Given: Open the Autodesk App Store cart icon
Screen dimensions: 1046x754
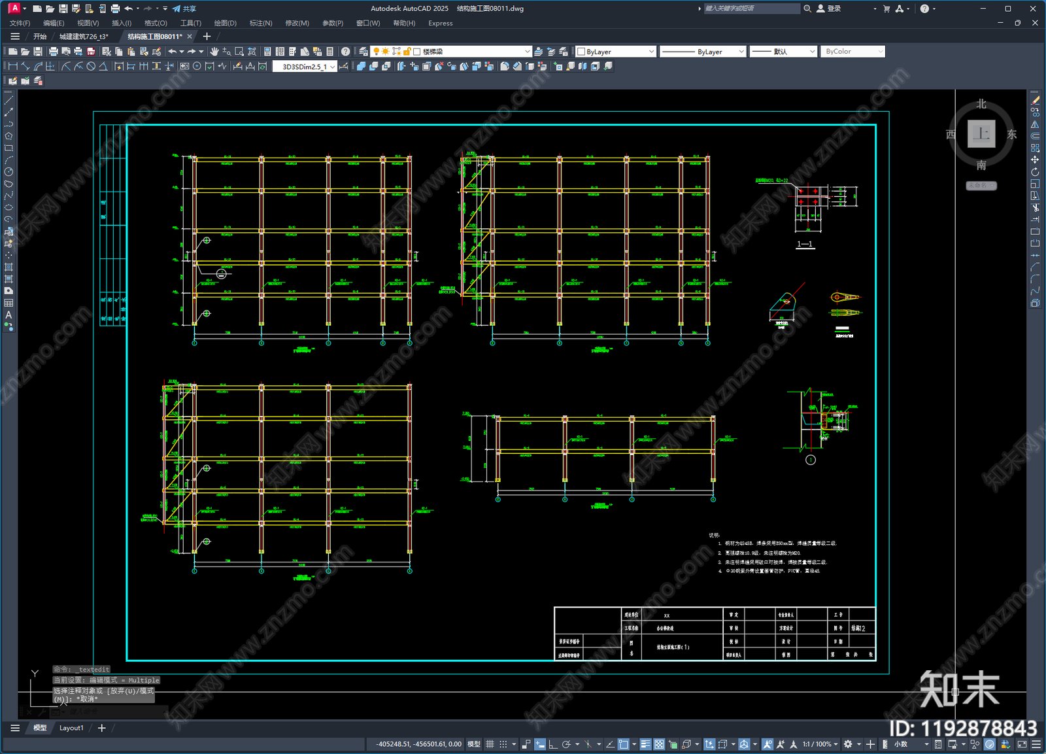Looking at the screenshot, I should [x=886, y=9].
